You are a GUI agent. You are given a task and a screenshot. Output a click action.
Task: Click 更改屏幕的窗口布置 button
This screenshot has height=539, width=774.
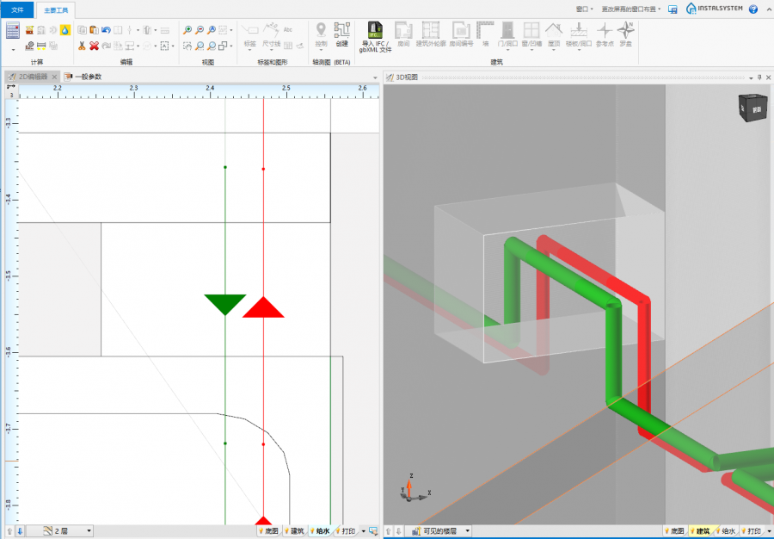[x=630, y=9]
